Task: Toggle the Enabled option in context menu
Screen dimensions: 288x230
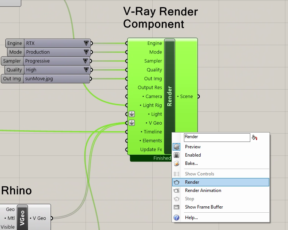Action: click(193, 155)
